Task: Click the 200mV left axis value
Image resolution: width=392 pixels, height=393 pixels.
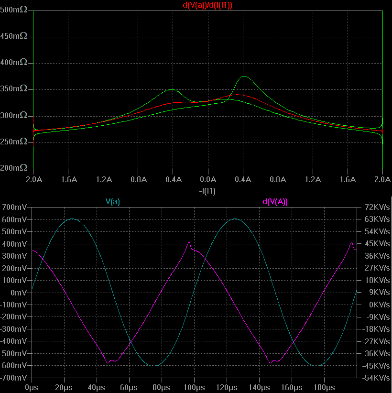Action: 14,268
